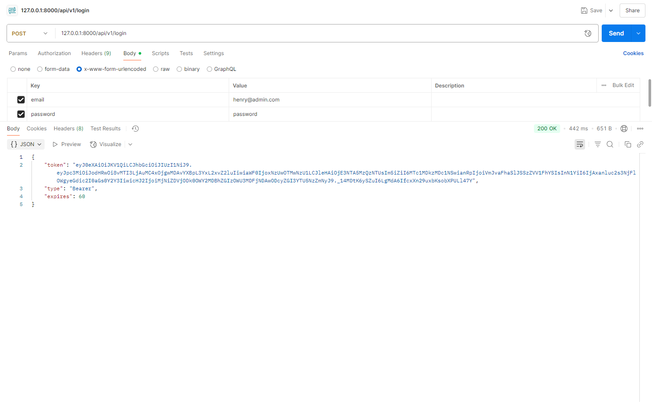Click the variables icon in URL bar
Image resolution: width=652 pixels, height=405 pixels.
[x=588, y=33]
